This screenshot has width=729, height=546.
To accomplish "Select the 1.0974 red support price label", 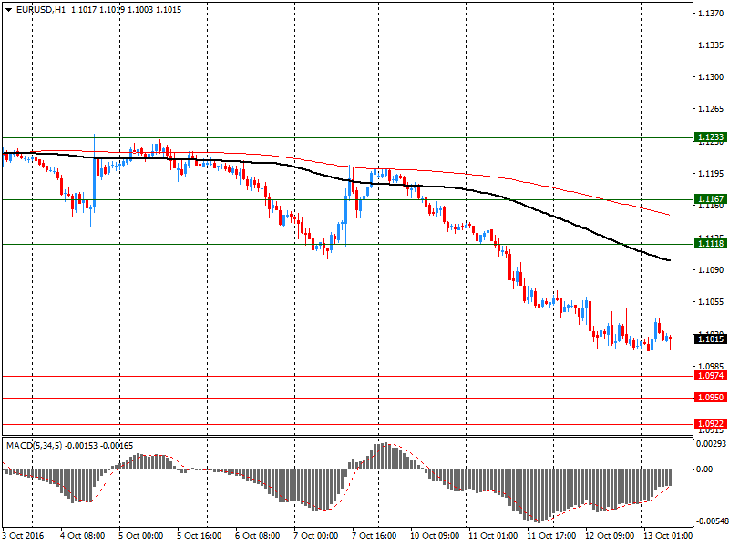I will 711,376.
